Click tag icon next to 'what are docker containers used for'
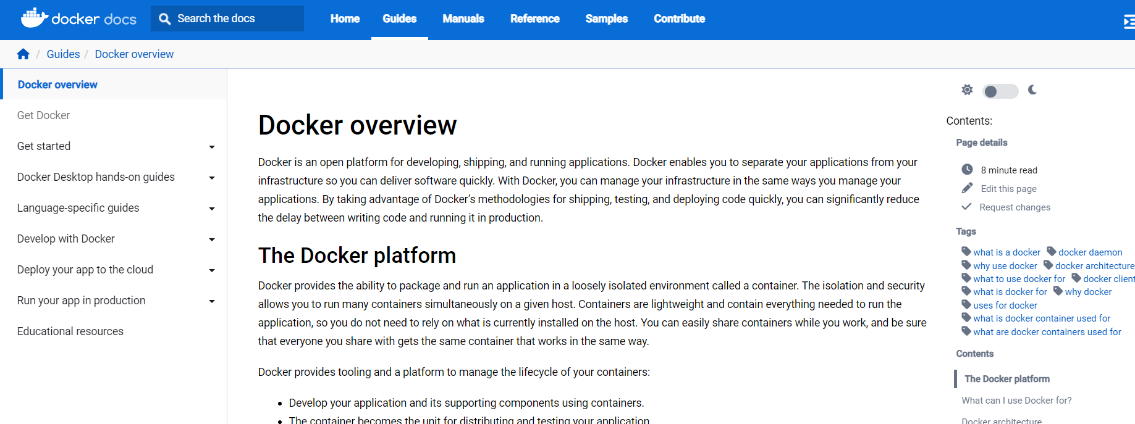Image resolution: width=1135 pixels, height=424 pixels. click(x=966, y=331)
